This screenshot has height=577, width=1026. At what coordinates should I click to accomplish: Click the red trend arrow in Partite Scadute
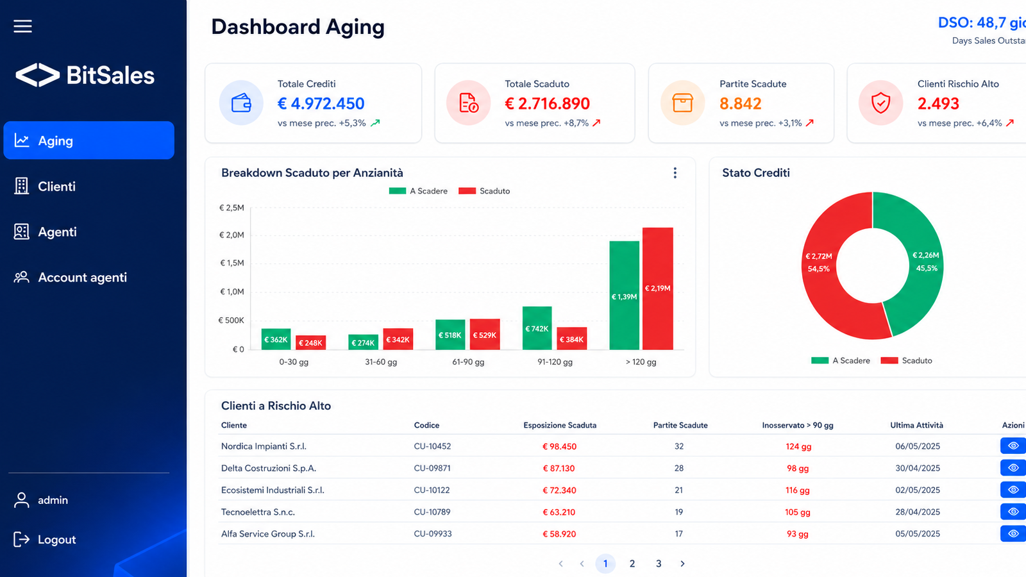[810, 123]
